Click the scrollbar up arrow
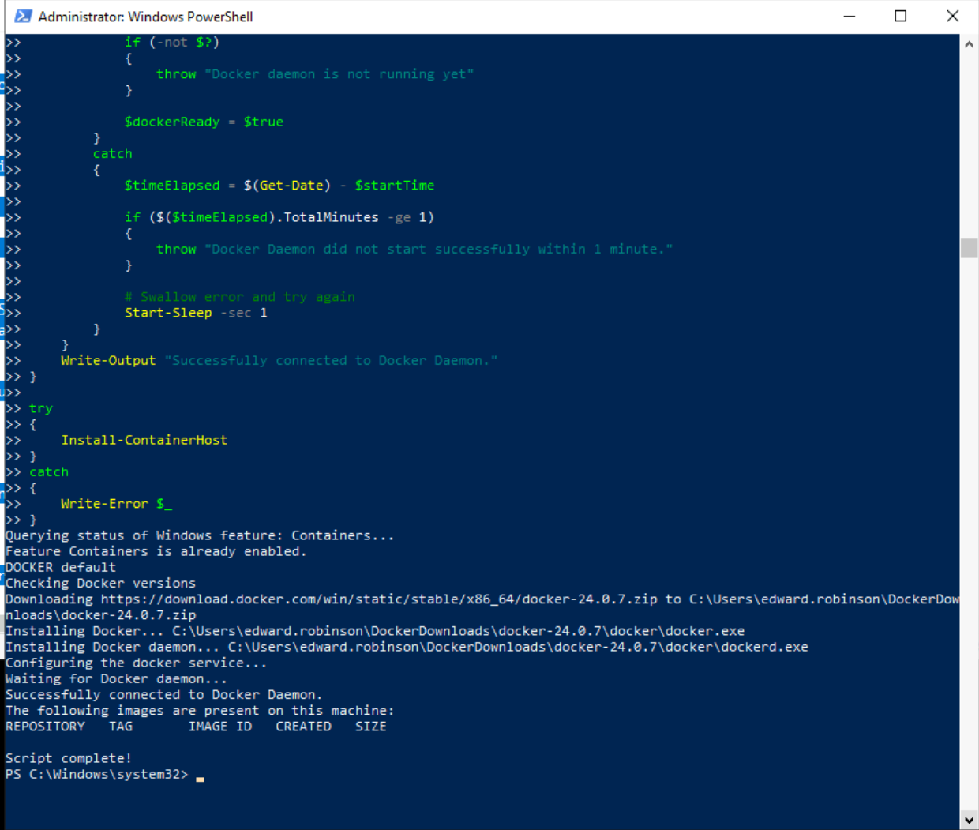979x830 pixels. [x=969, y=44]
